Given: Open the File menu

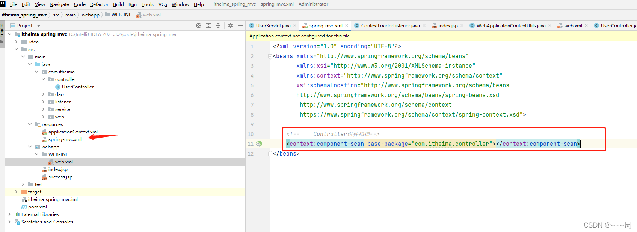Looking at the screenshot, I should 14,4.
